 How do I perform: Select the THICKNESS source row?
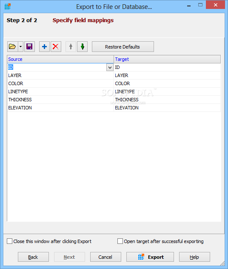(x=60, y=100)
